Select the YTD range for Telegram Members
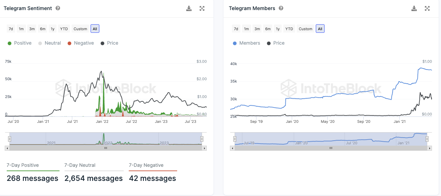Viewport: 441px width, 196px height. (x=289, y=29)
